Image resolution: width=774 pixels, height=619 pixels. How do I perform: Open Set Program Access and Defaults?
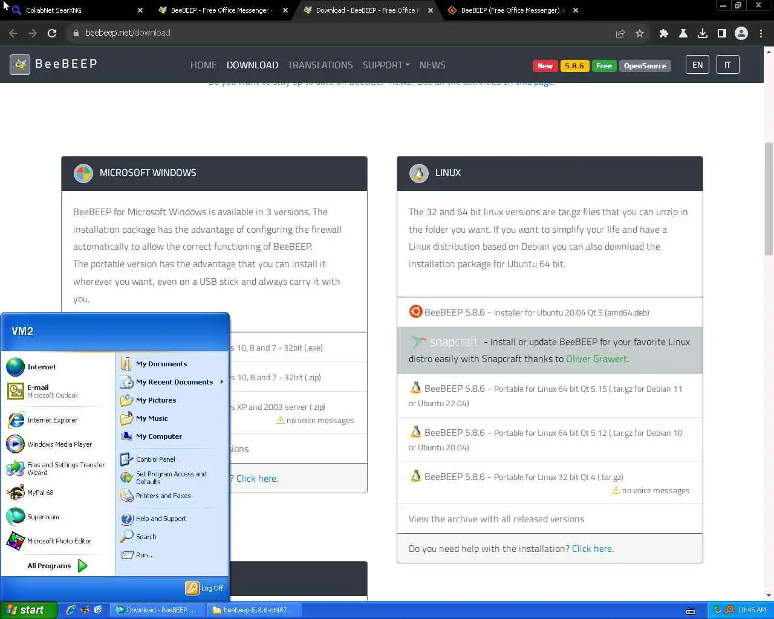click(172, 478)
